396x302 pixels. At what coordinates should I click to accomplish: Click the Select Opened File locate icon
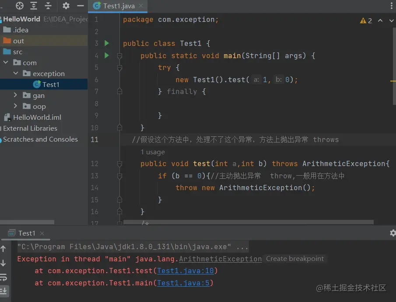click(19, 6)
